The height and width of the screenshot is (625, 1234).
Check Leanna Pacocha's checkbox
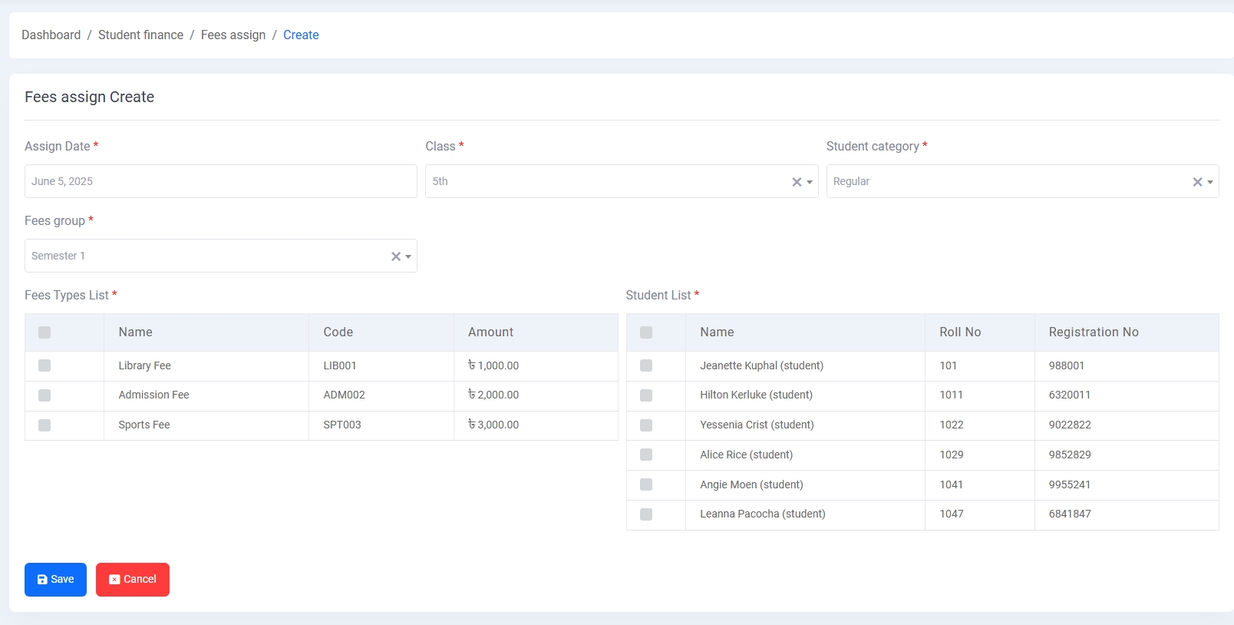point(646,514)
